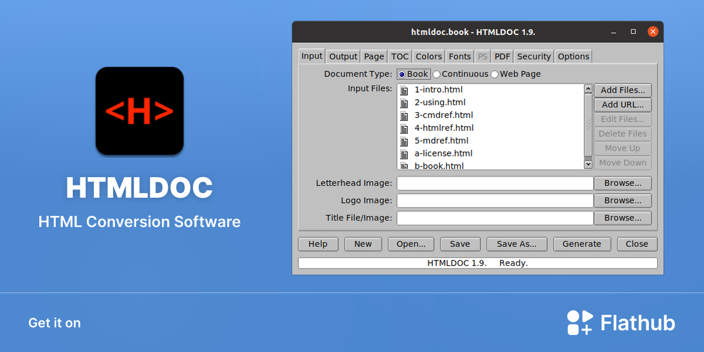This screenshot has height=352, width=704.
Task: Browse for a Letterhead Image
Action: [623, 183]
